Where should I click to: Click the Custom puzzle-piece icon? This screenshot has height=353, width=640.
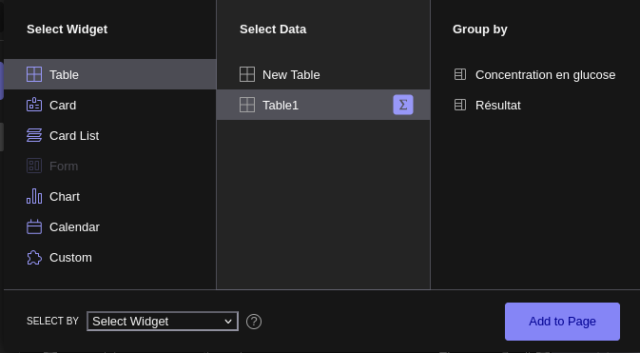point(34,258)
